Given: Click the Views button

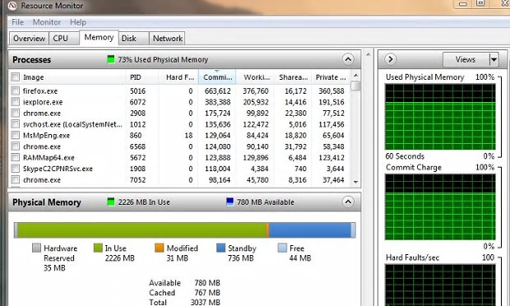Looking at the screenshot, I should point(466,59).
